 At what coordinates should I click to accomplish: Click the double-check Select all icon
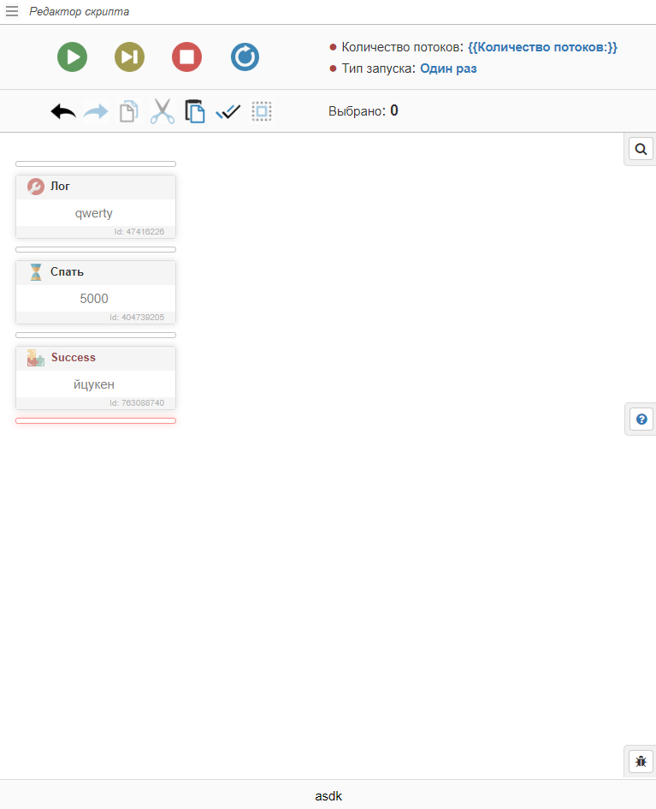click(228, 111)
